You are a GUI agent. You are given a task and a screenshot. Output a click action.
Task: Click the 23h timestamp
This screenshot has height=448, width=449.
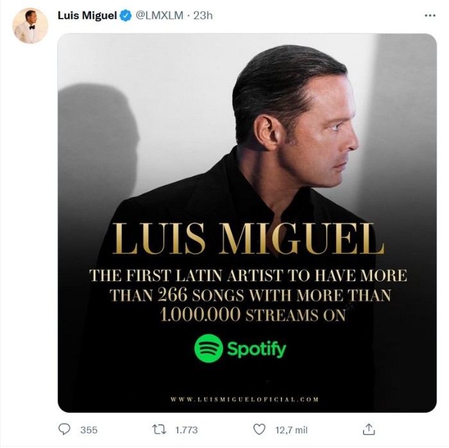point(203,15)
